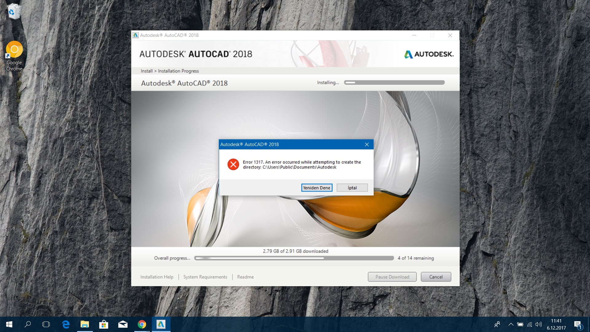Screen dimensions: 590x332
Task: Launch Microsoft Edge from taskbar
Action: pos(65,324)
